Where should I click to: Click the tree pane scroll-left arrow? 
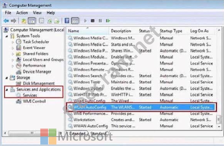tap(5, 133)
